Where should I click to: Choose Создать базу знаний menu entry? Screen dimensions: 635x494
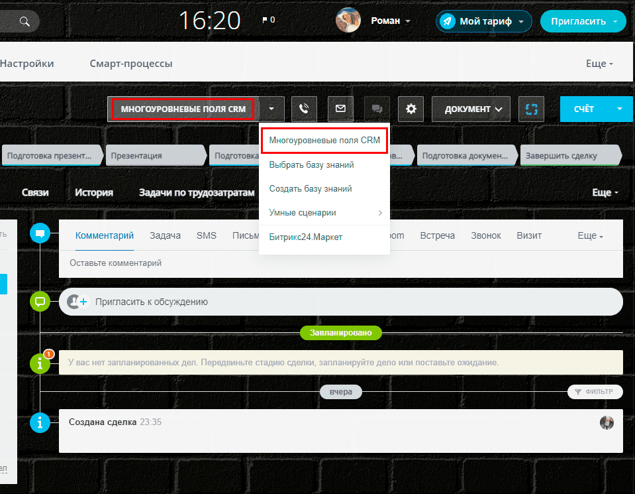click(x=311, y=188)
